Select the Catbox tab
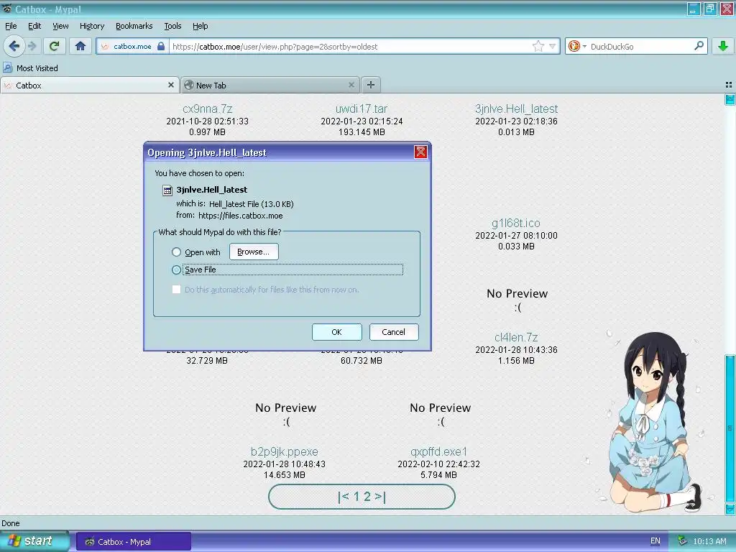This screenshot has height=552, width=736. click(90, 86)
